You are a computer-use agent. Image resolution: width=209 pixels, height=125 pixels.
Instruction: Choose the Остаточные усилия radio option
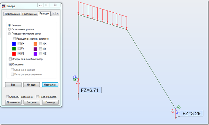pyautogui.click(x=9, y=29)
